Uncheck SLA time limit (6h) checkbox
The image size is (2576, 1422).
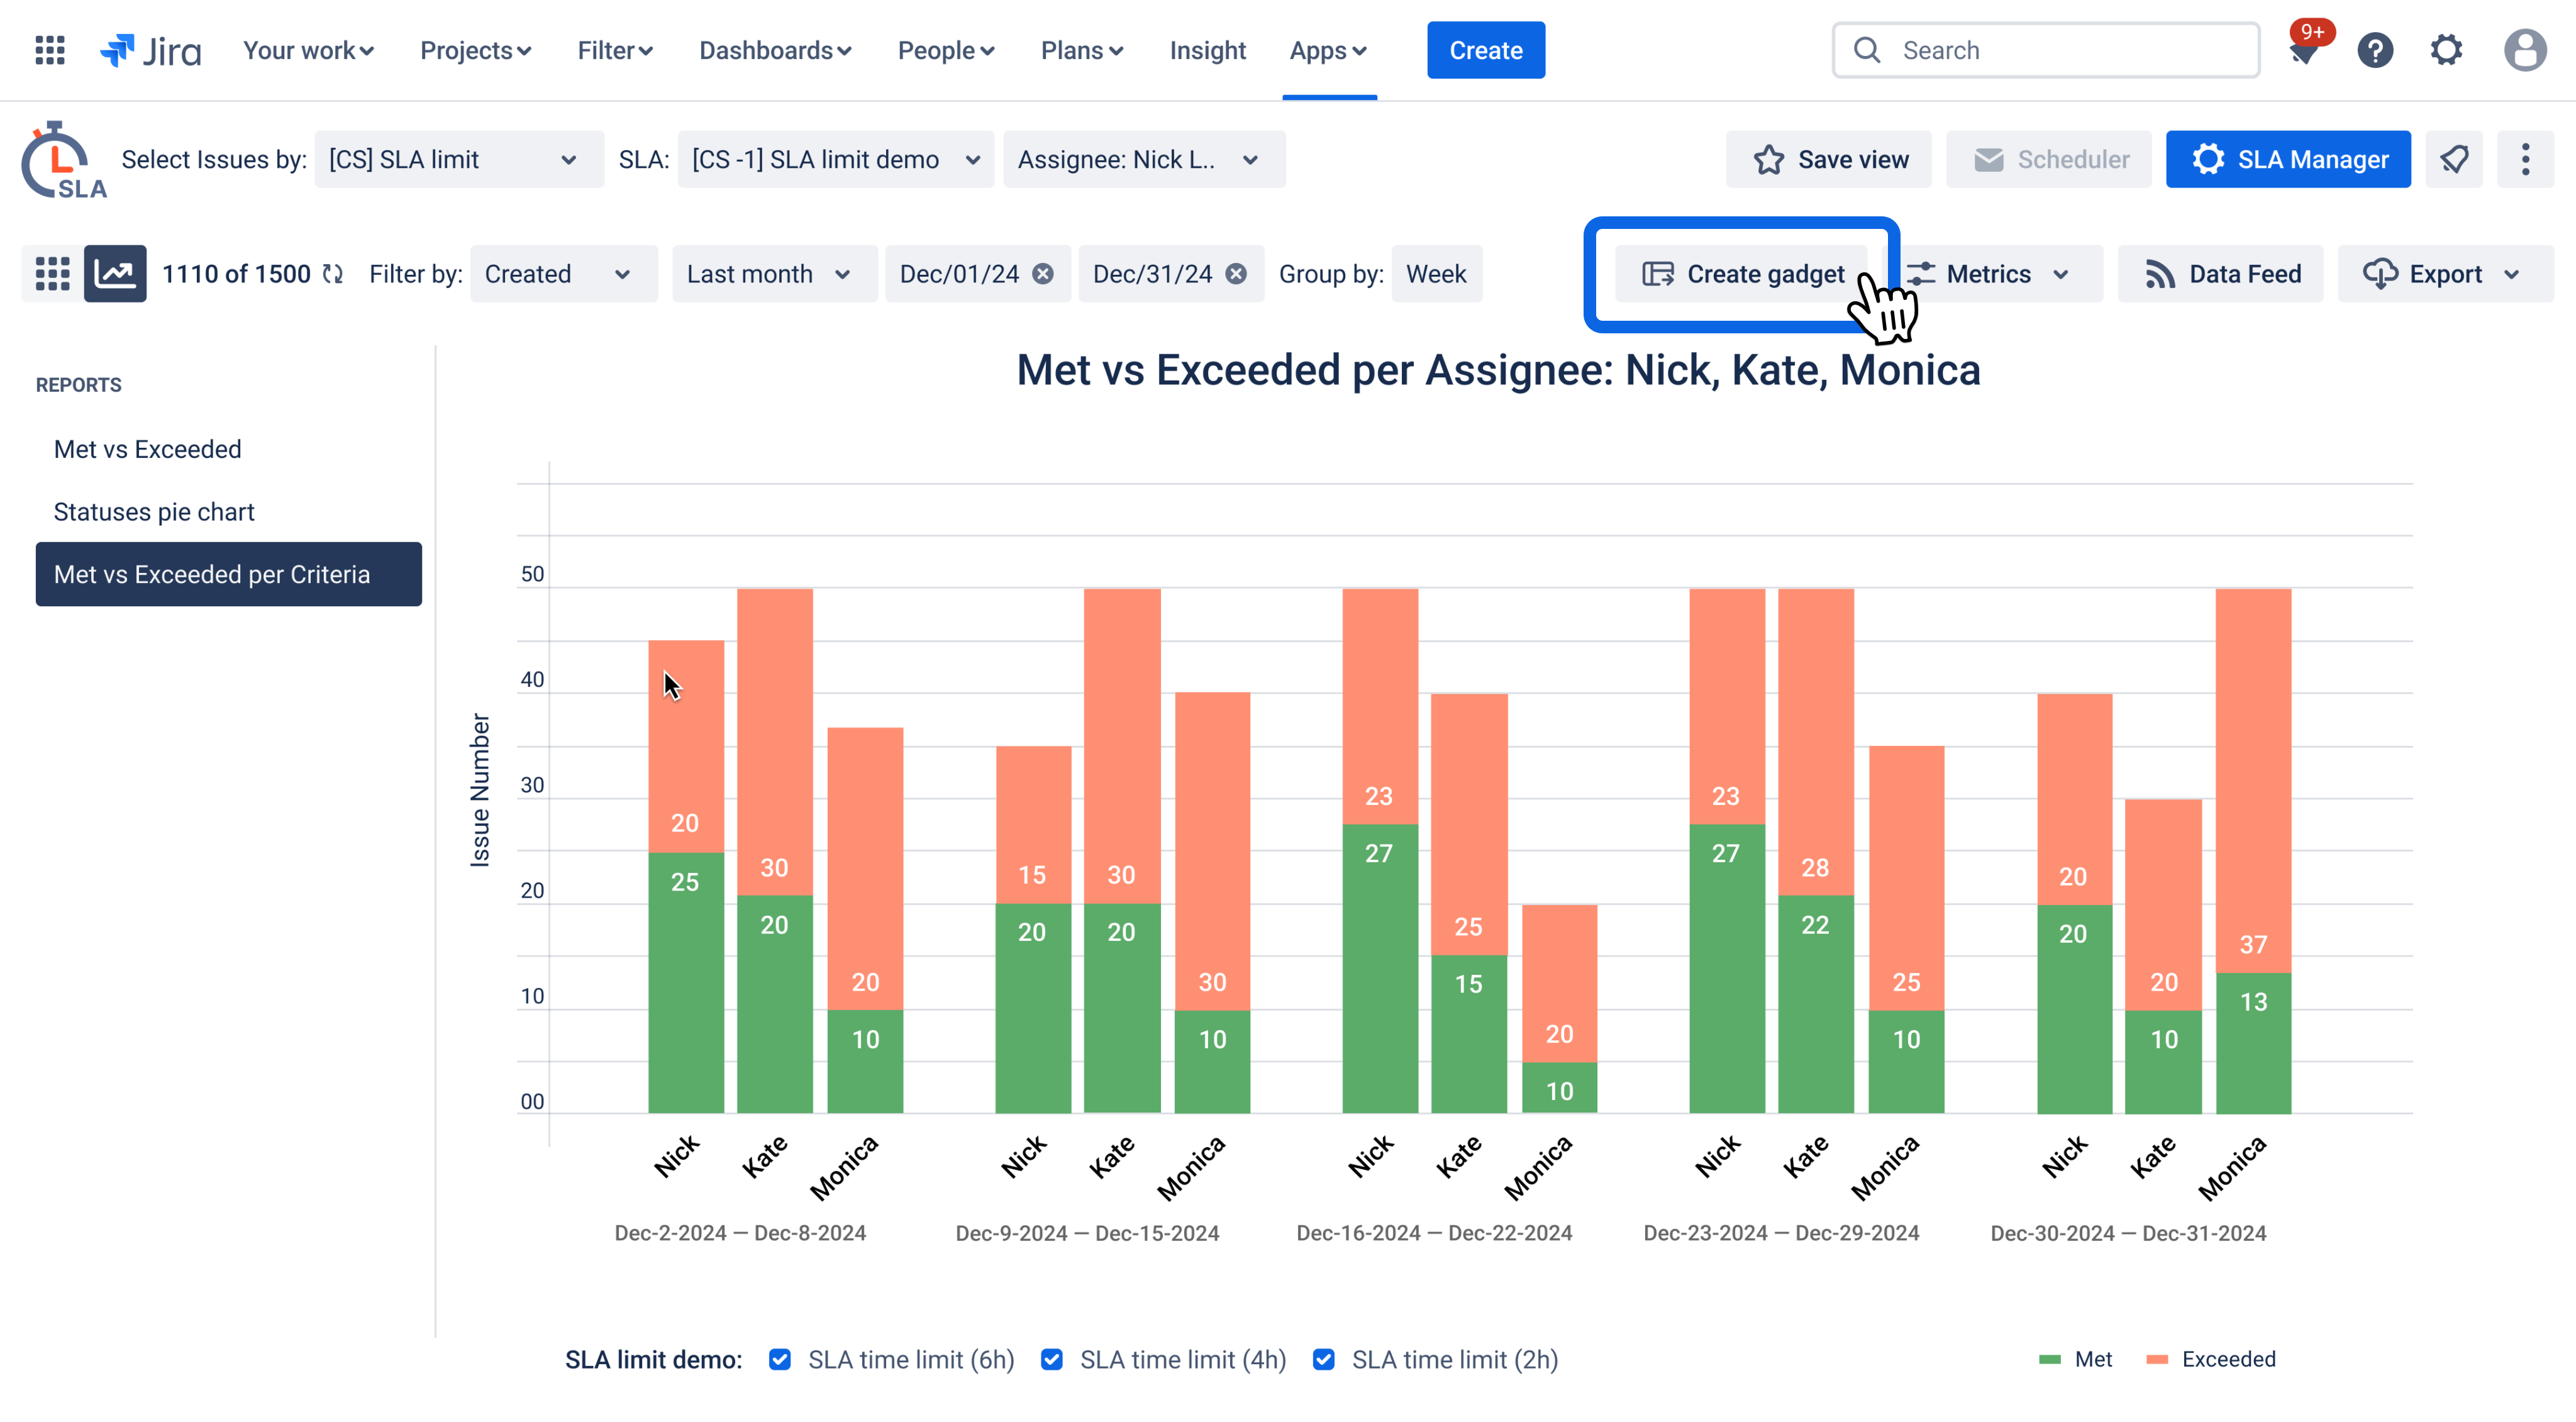coord(780,1360)
